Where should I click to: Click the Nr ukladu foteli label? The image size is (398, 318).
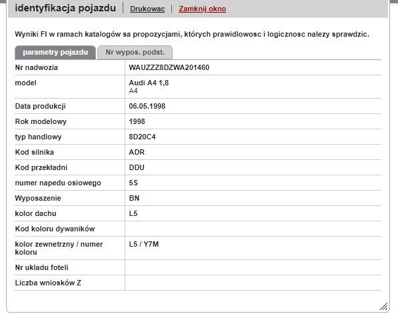(41, 267)
